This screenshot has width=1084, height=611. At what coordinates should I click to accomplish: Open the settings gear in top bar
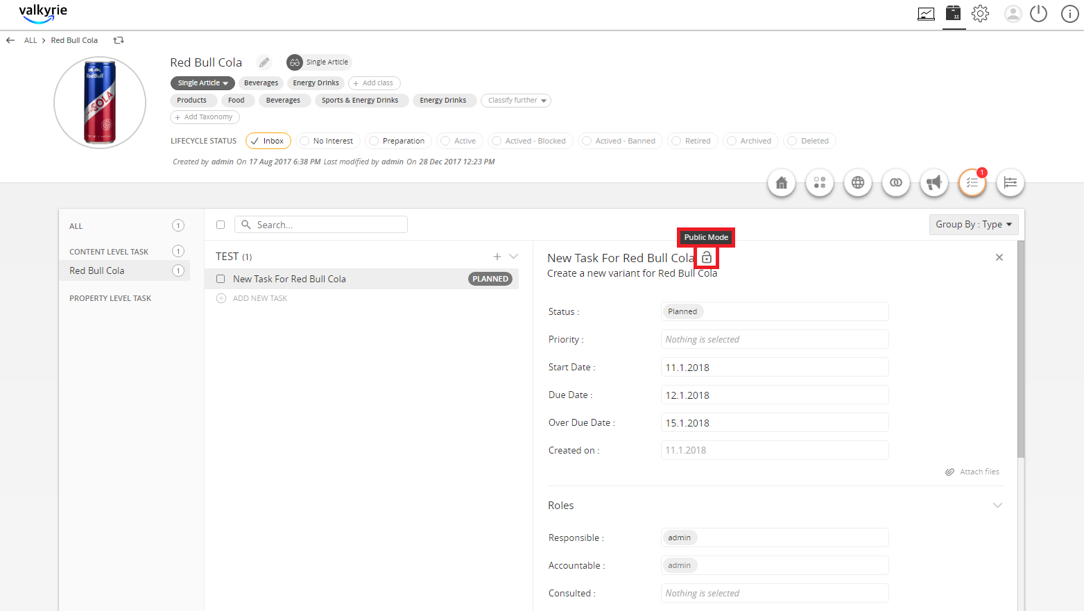pyautogui.click(x=980, y=13)
